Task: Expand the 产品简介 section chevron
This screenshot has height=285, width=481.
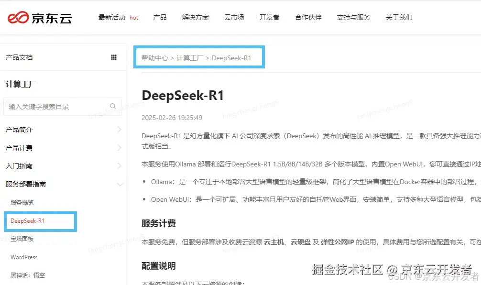Action: 120,130
